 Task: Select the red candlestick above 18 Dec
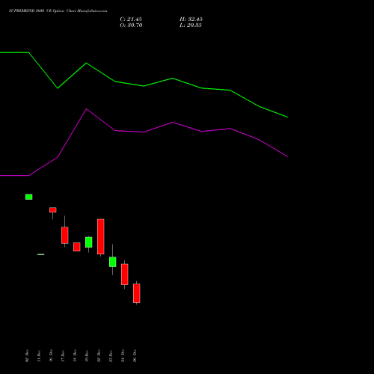(x=77, y=247)
